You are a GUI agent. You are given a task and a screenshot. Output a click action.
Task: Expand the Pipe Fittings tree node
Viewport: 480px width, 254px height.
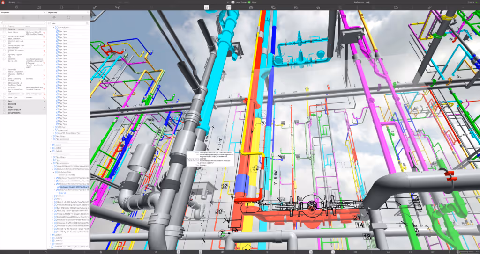[x=52, y=136]
